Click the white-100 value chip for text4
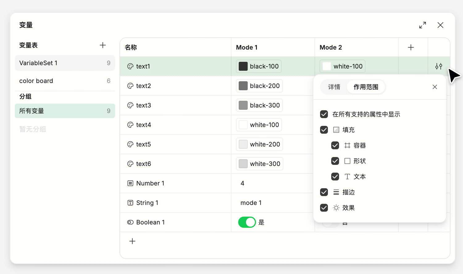Image resolution: width=463 pixels, height=274 pixels. click(259, 125)
